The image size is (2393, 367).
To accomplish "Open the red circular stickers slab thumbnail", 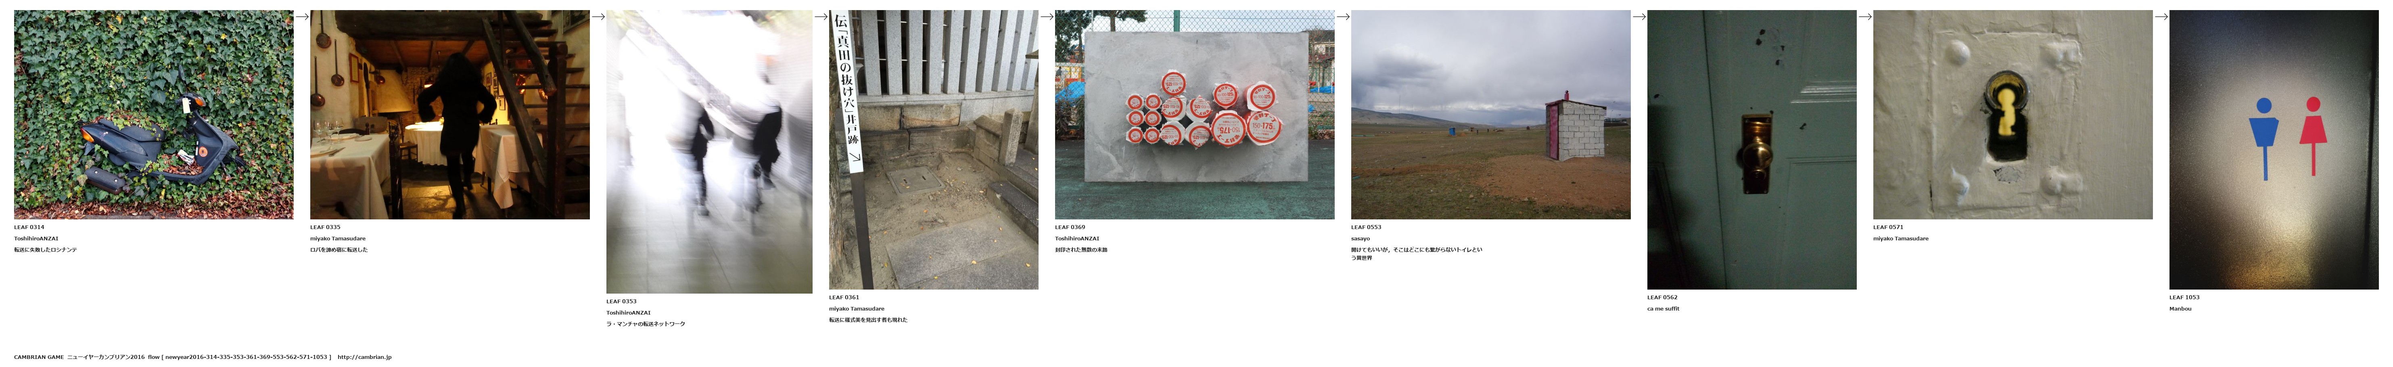I will click(1195, 114).
